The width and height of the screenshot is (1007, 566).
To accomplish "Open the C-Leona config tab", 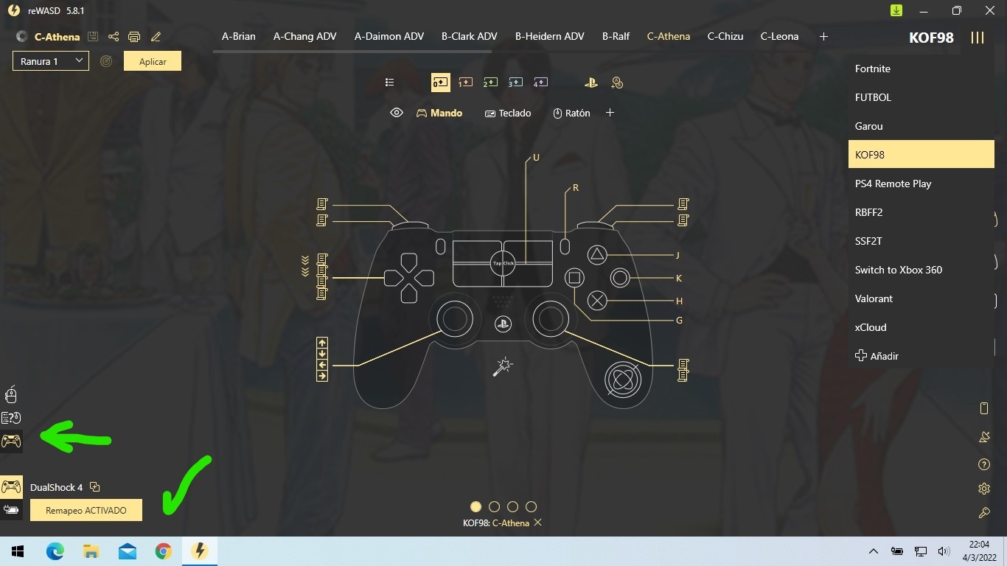I will tap(779, 36).
